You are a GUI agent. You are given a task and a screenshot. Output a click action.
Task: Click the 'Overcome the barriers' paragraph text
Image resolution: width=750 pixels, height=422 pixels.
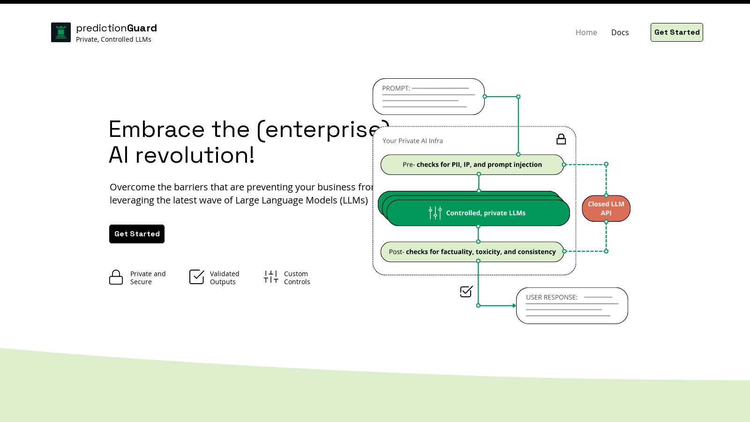tap(241, 194)
